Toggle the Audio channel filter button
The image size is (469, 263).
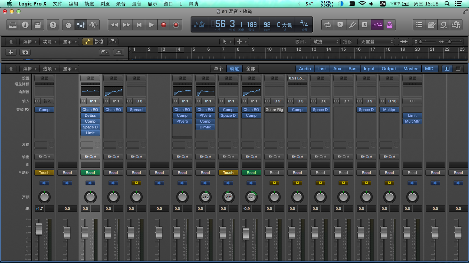[x=305, y=68]
